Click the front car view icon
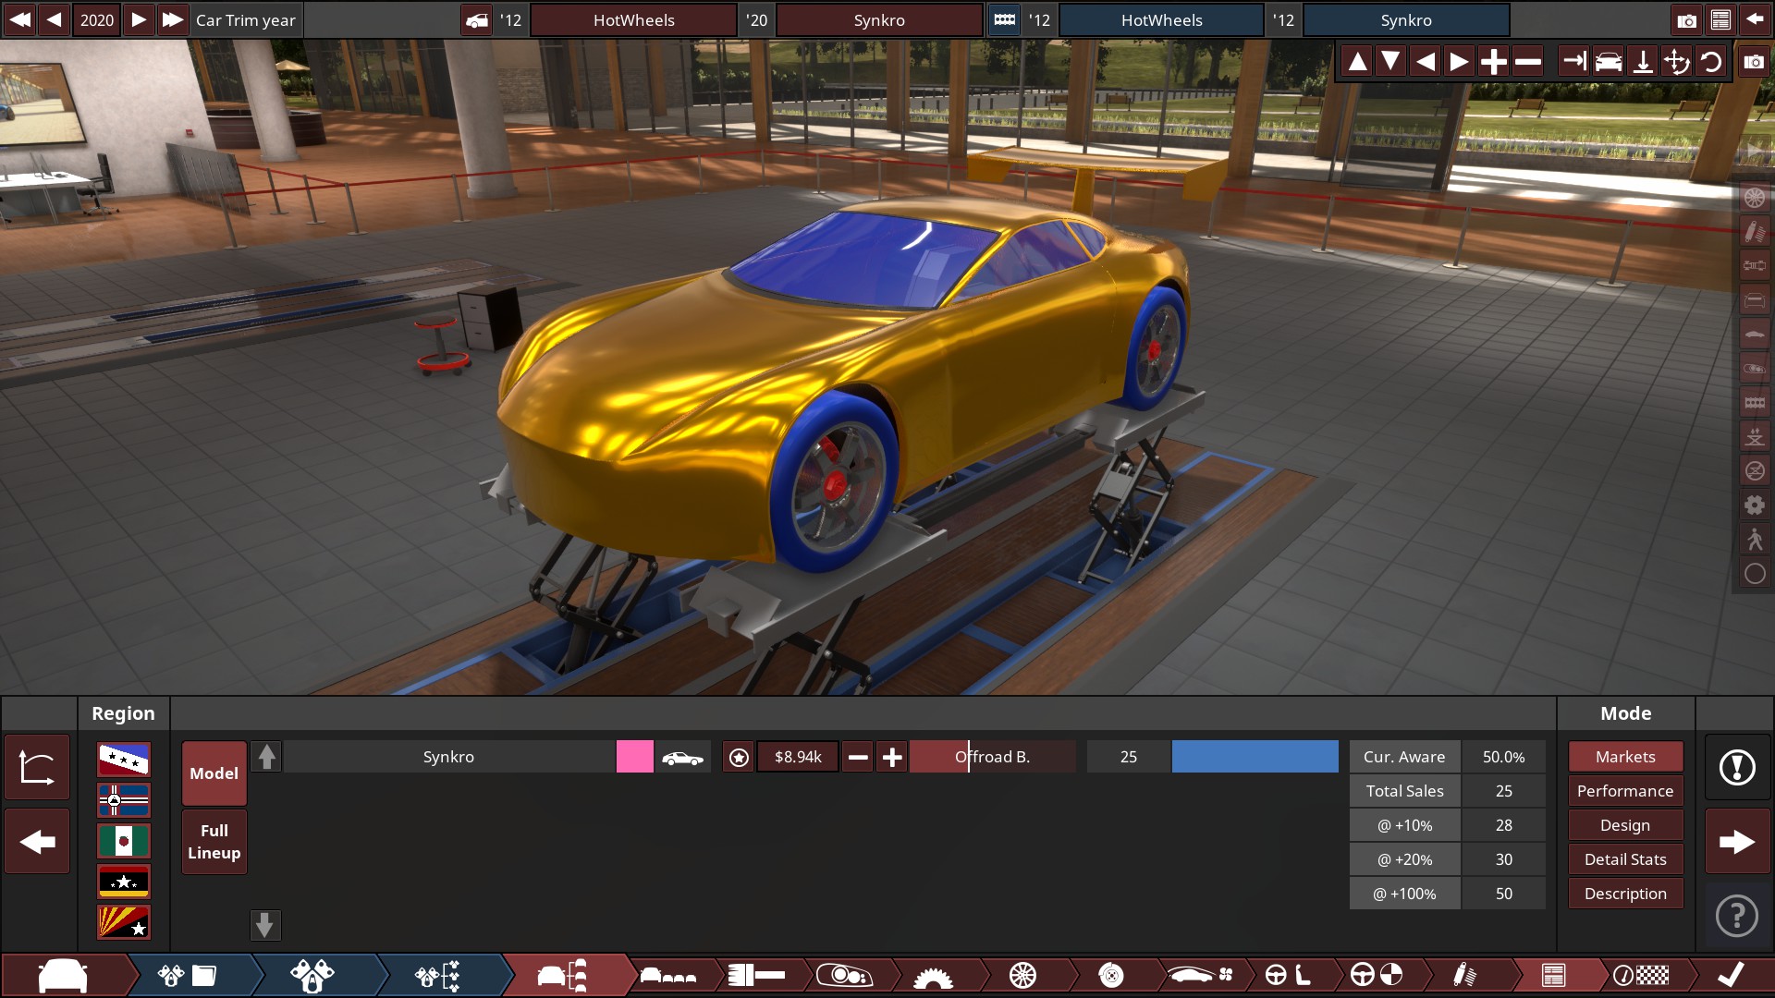Screen dimensions: 1775x998 pyautogui.click(x=1609, y=62)
